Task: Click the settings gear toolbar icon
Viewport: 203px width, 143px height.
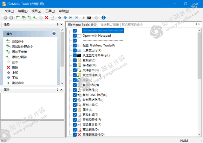Action: (x=96, y=18)
